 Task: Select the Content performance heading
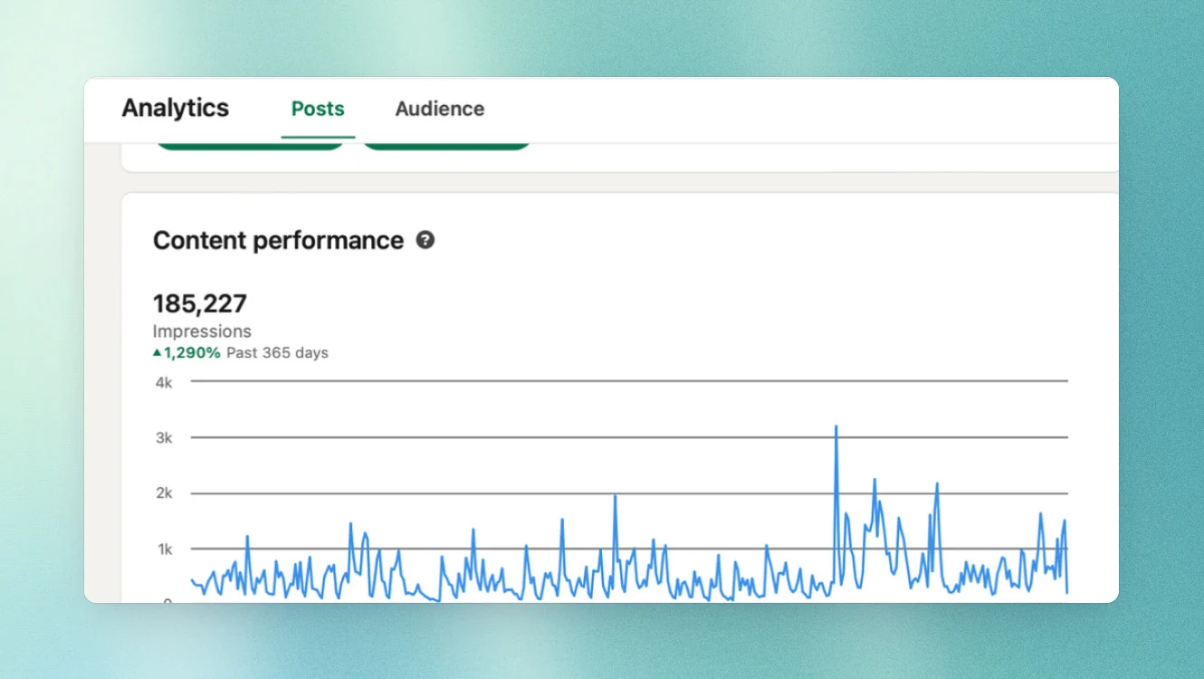pos(278,240)
